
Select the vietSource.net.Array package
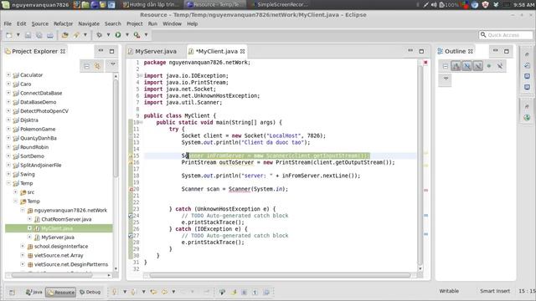(x=59, y=255)
